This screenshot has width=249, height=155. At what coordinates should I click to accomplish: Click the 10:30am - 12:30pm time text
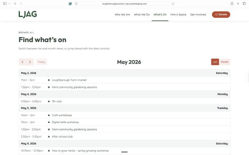pyautogui.click(x=32, y=151)
